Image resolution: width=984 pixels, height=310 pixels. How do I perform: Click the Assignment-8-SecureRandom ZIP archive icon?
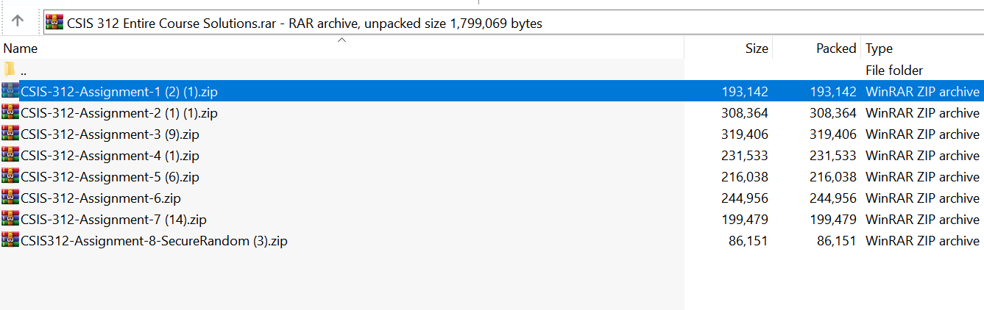pos(10,241)
